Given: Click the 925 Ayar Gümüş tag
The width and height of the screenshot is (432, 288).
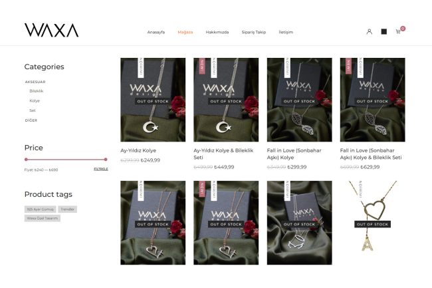Looking at the screenshot, I should pyautogui.click(x=41, y=210).
